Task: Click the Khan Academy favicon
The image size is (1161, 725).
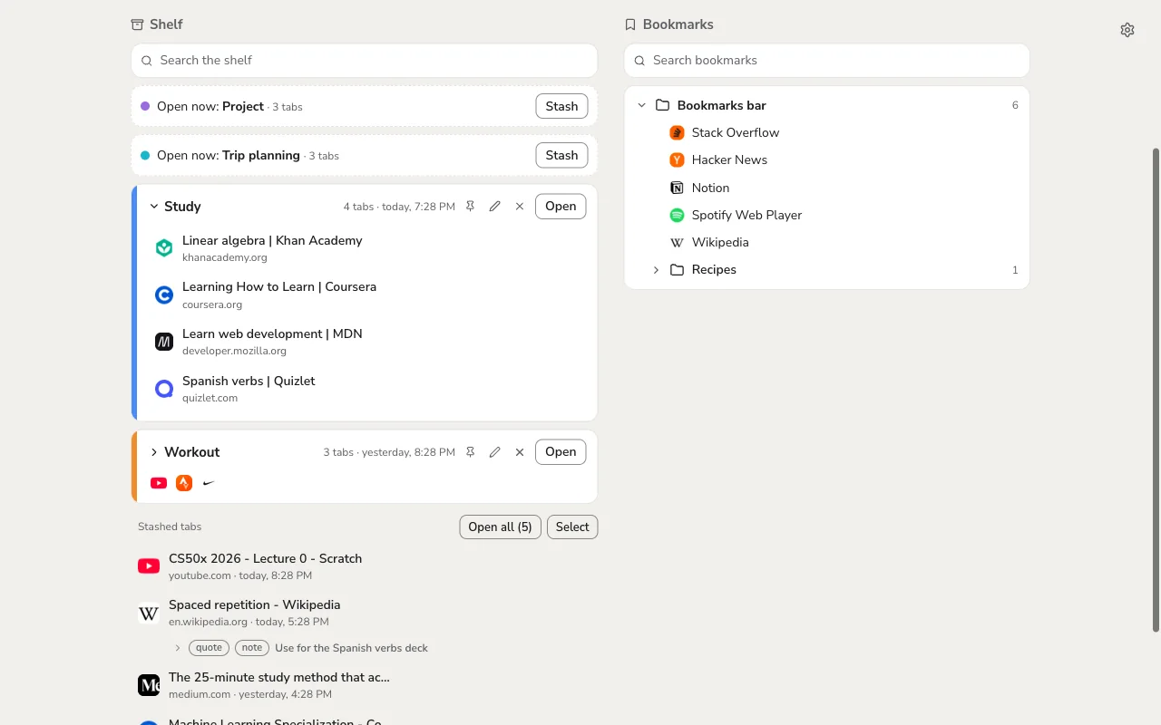Action: 164,248
